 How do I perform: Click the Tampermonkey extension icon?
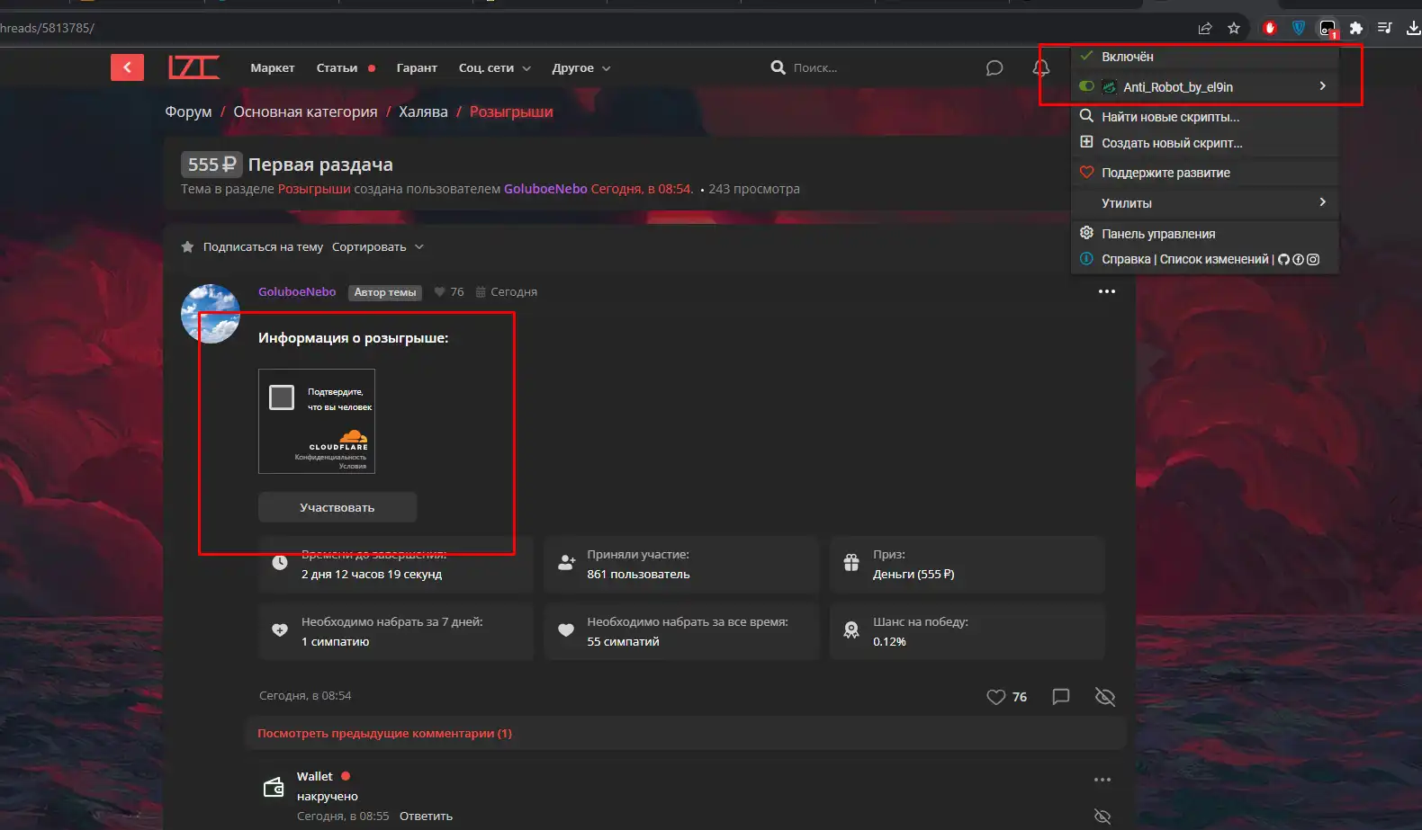pyautogui.click(x=1328, y=29)
